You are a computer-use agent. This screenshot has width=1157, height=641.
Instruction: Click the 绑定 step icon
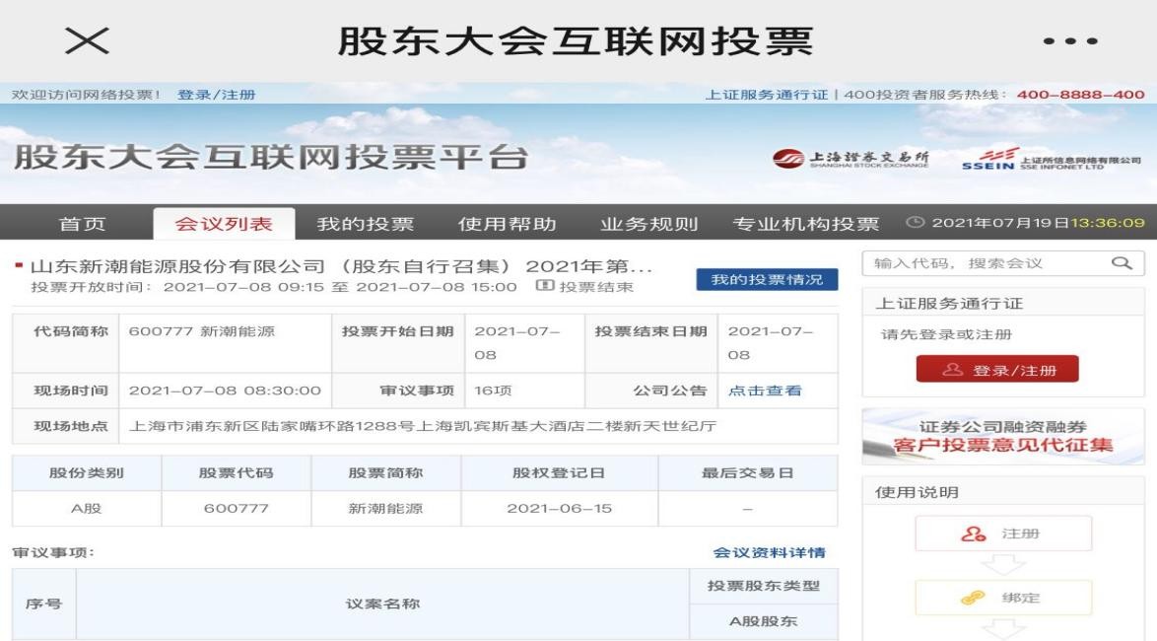point(974,599)
